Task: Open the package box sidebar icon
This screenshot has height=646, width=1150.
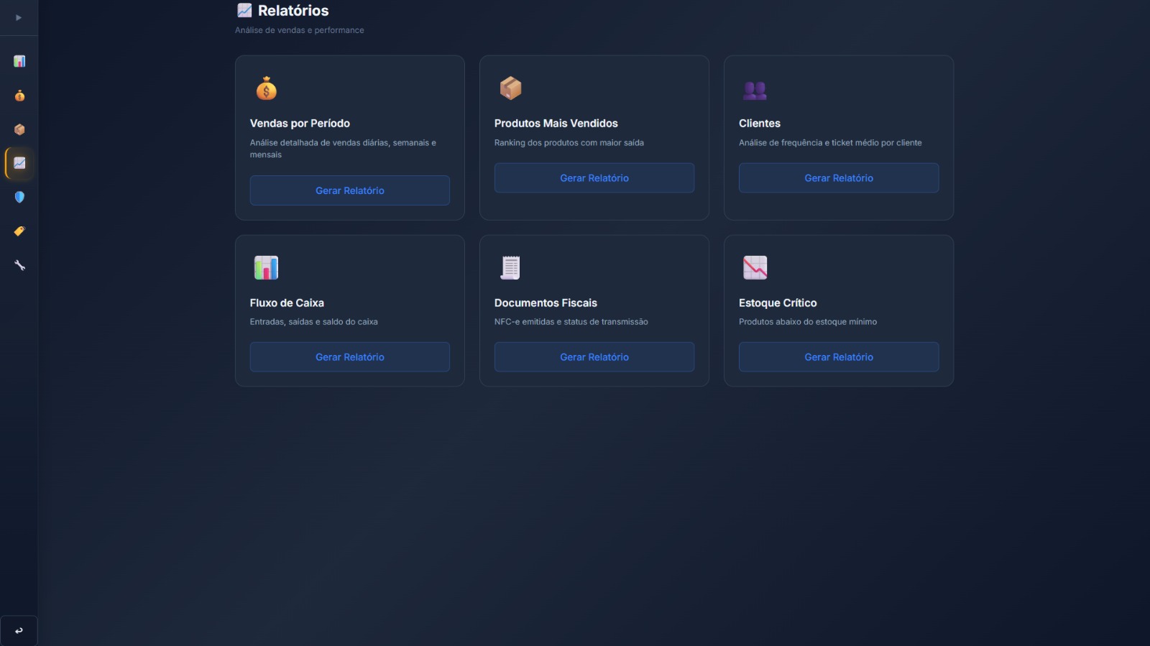Action: [19, 129]
